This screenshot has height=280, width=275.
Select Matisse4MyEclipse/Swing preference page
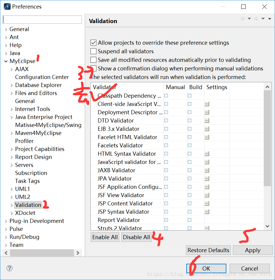tap(48, 125)
